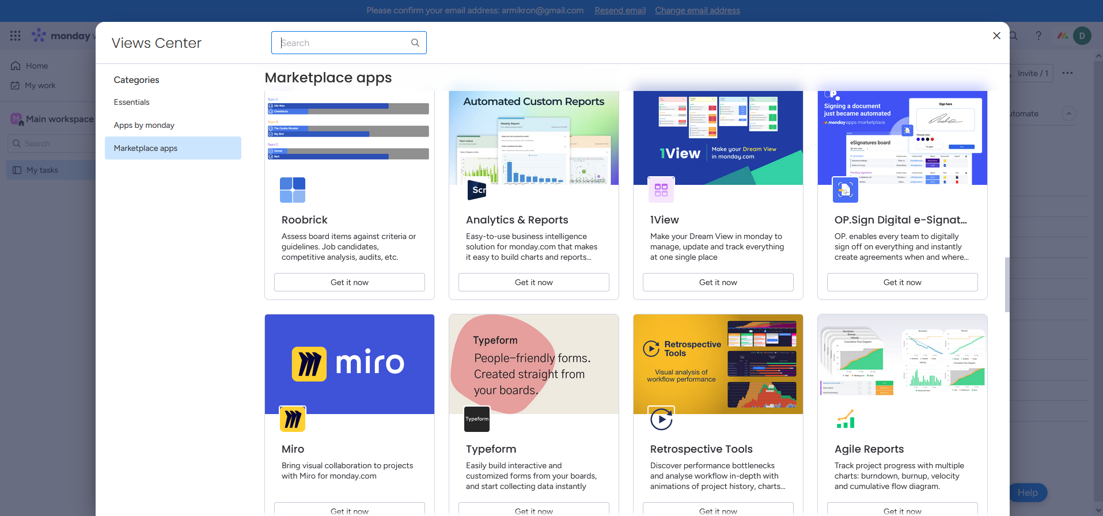Click Change email address link
Image resolution: width=1103 pixels, height=516 pixels.
click(698, 10)
